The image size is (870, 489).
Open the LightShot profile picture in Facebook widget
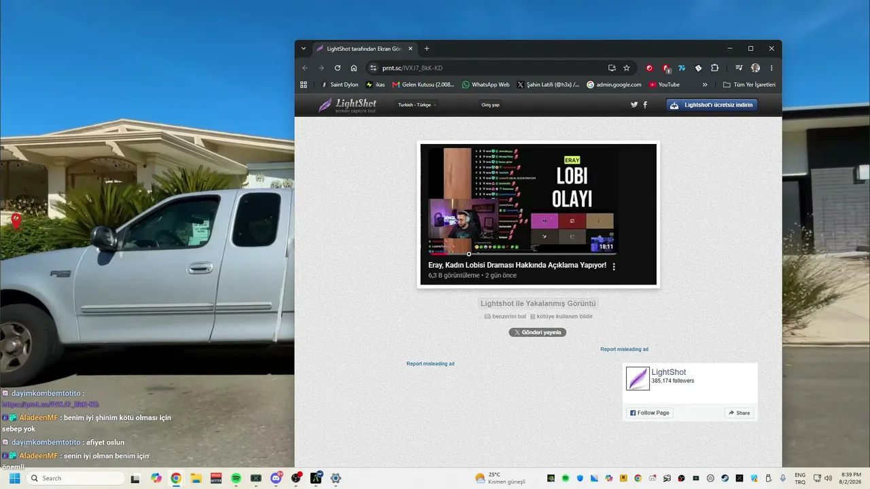click(638, 378)
